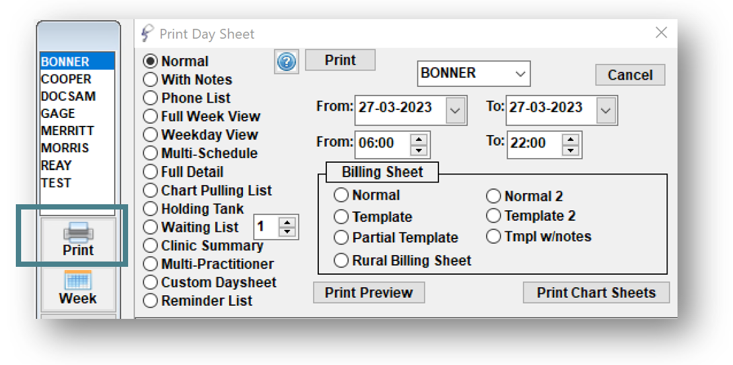This screenshot has height=365, width=733.
Task: Choose the Full Detail radio button
Action: (x=151, y=172)
